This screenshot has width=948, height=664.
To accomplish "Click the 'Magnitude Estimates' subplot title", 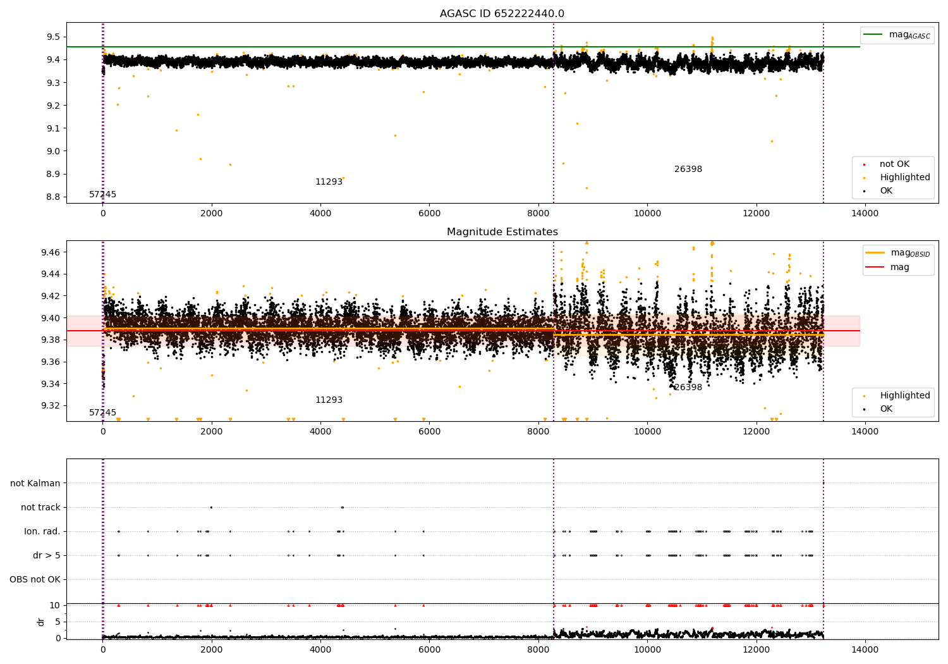I will 502,232.
